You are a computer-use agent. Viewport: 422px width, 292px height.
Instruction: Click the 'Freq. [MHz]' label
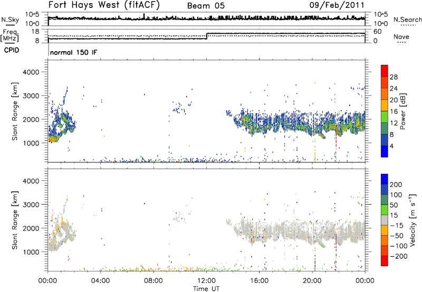pyautogui.click(x=11, y=35)
